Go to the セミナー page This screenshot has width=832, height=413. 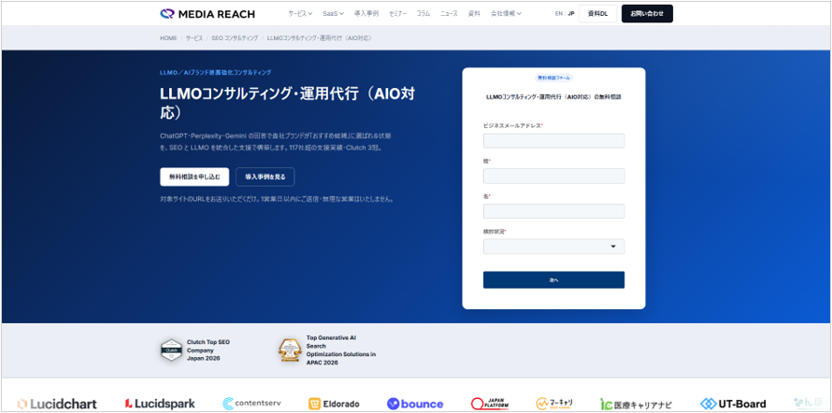coord(397,14)
